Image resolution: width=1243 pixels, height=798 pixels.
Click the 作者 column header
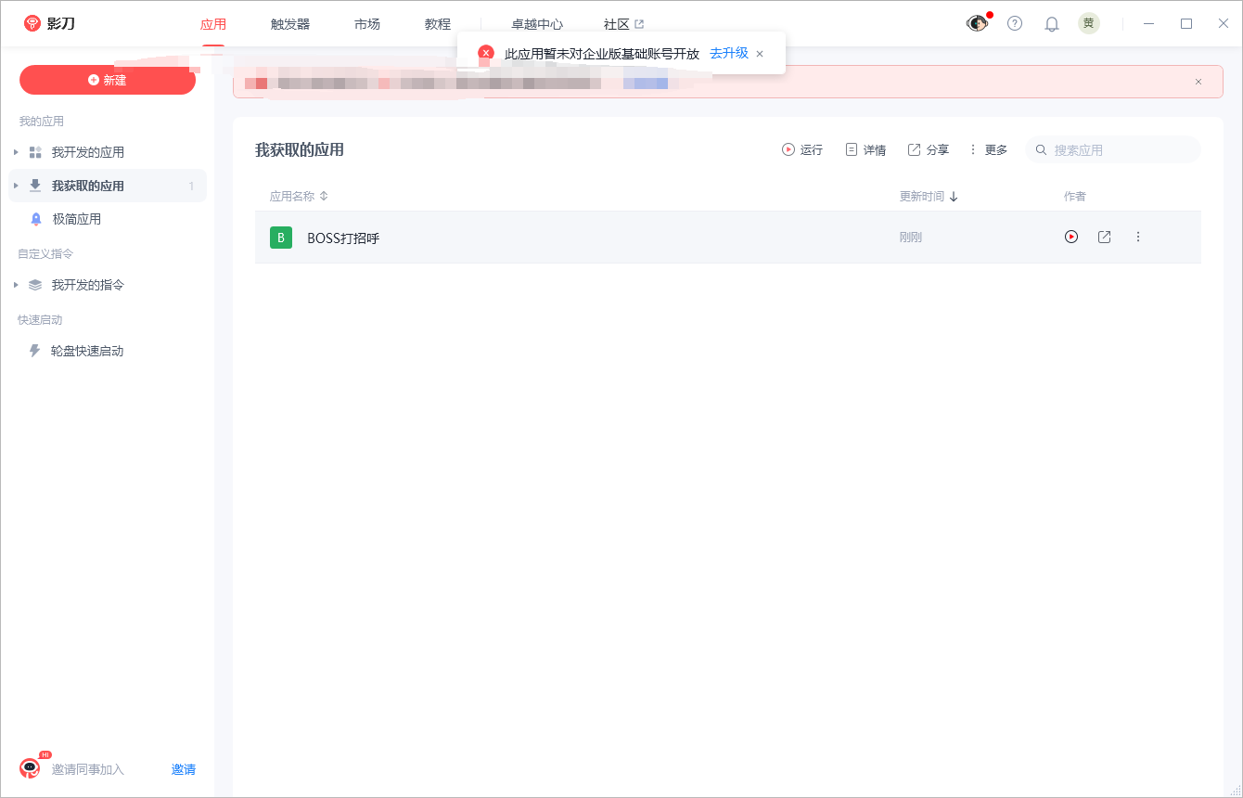tap(1075, 196)
